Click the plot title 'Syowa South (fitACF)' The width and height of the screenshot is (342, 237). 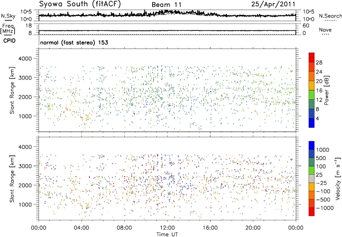[x=80, y=4]
